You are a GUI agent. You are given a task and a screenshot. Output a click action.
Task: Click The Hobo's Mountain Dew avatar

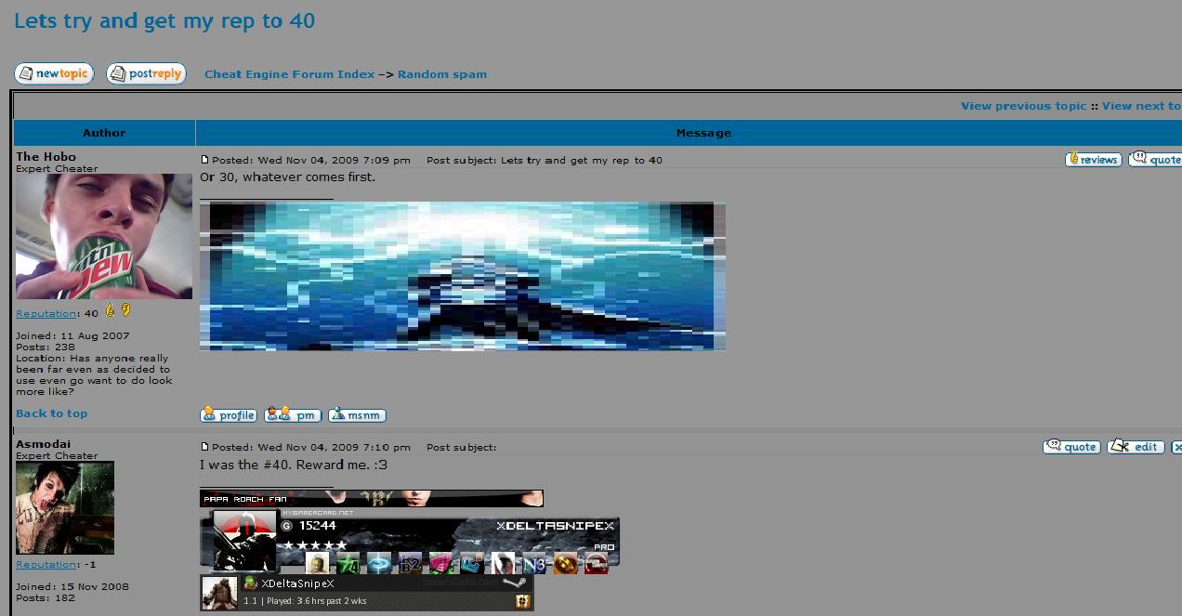pos(104,237)
